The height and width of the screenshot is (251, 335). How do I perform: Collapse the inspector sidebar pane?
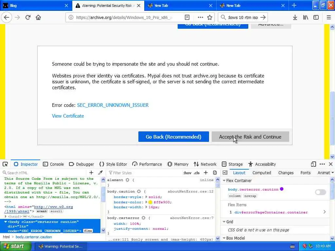[225, 173]
